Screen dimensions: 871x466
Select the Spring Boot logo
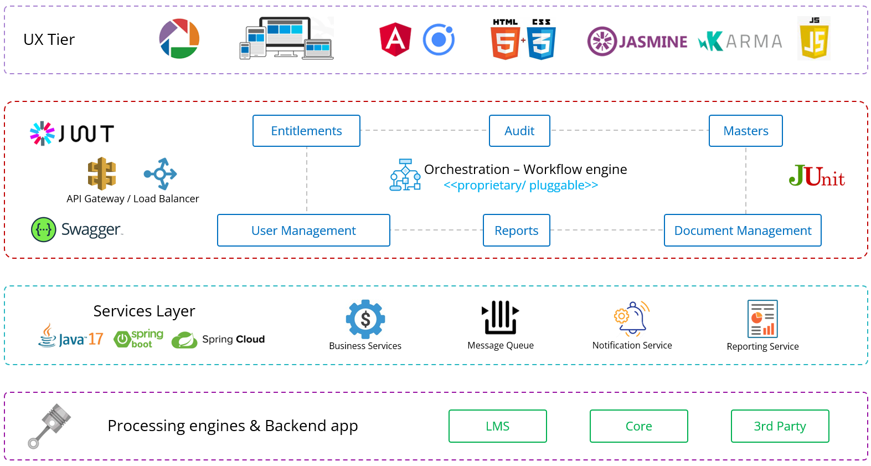[x=138, y=339]
